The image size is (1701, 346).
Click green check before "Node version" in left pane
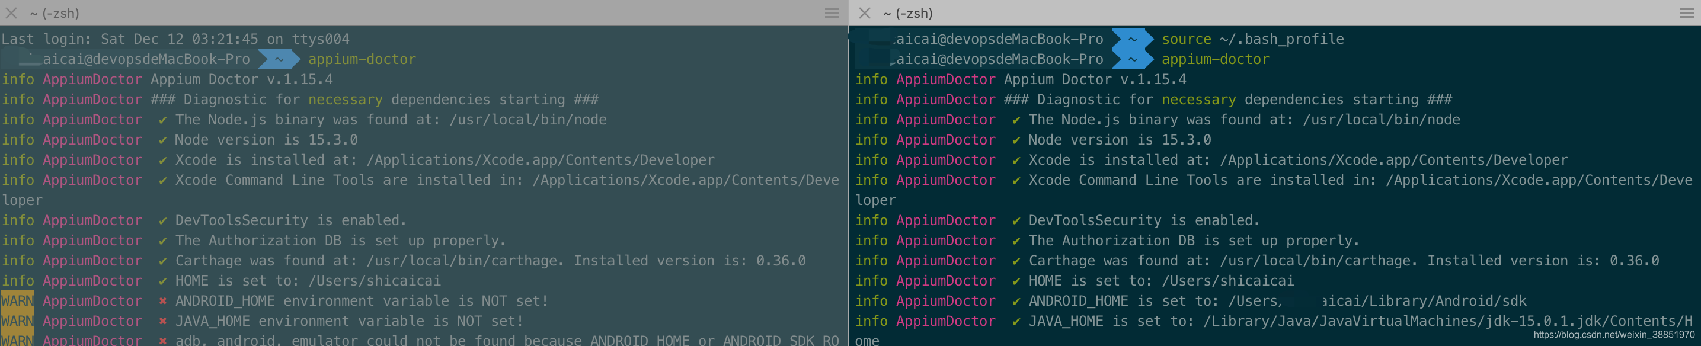point(162,140)
